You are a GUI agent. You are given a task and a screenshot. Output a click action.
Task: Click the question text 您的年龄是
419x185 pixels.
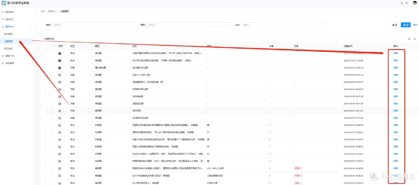138,96
